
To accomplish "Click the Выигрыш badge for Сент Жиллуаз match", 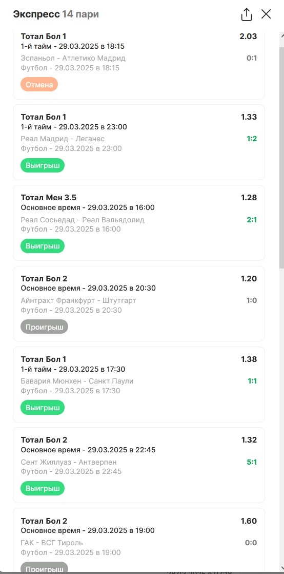I will [x=43, y=488].
